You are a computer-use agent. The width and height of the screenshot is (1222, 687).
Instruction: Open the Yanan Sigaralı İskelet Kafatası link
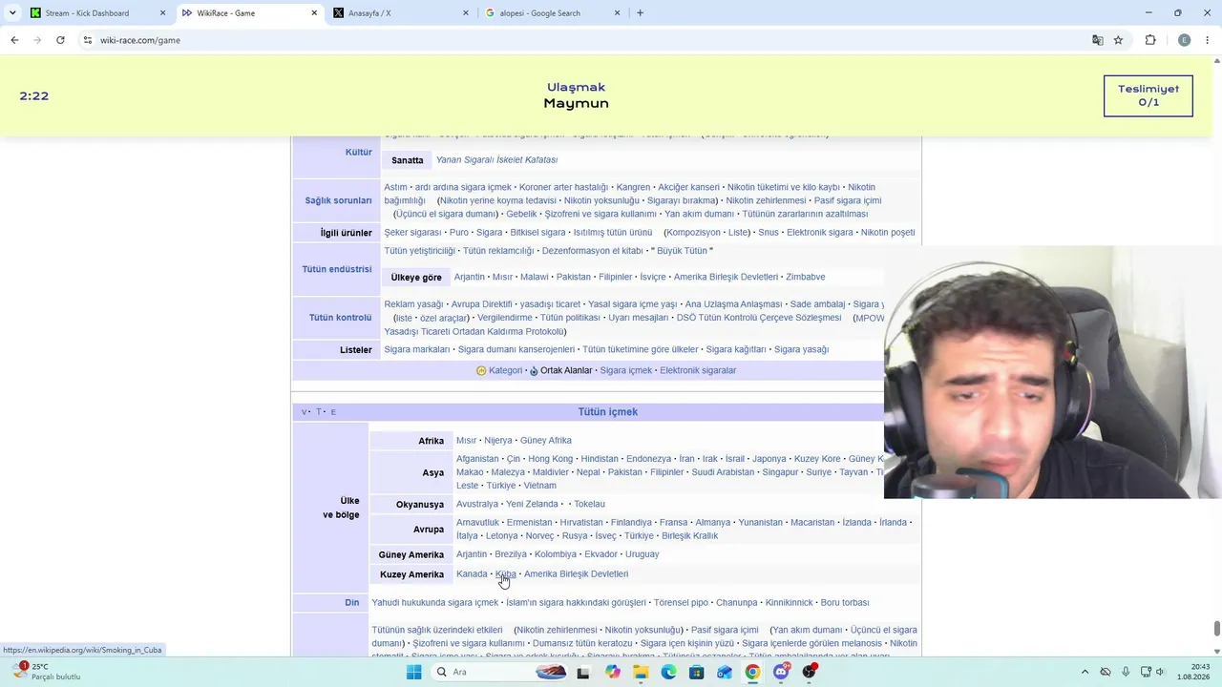pyautogui.click(x=496, y=160)
